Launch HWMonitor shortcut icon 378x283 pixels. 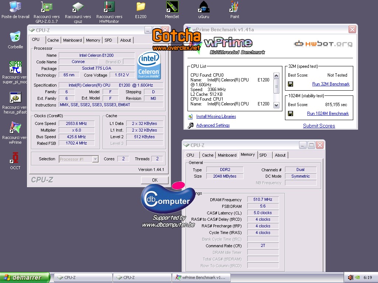[109, 7]
